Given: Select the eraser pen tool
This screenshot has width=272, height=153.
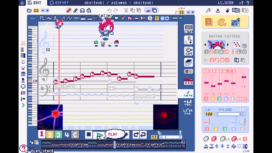Looking at the screenshot, I should click(x=76, y=10).
